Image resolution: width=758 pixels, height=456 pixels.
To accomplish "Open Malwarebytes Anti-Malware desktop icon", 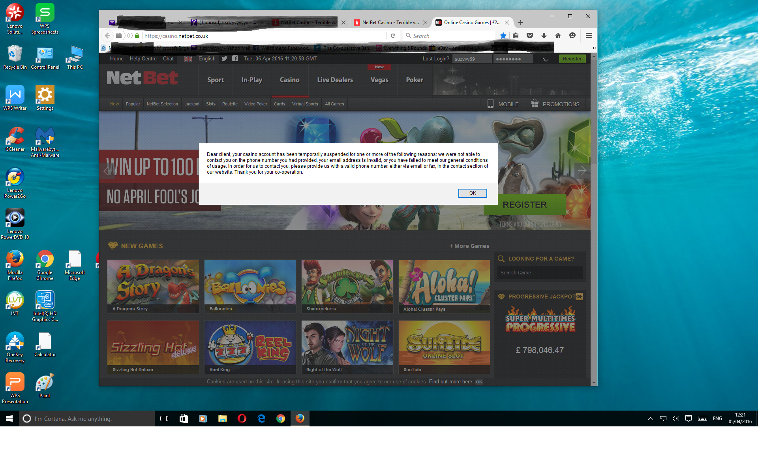I will click(x=45, y=142).
